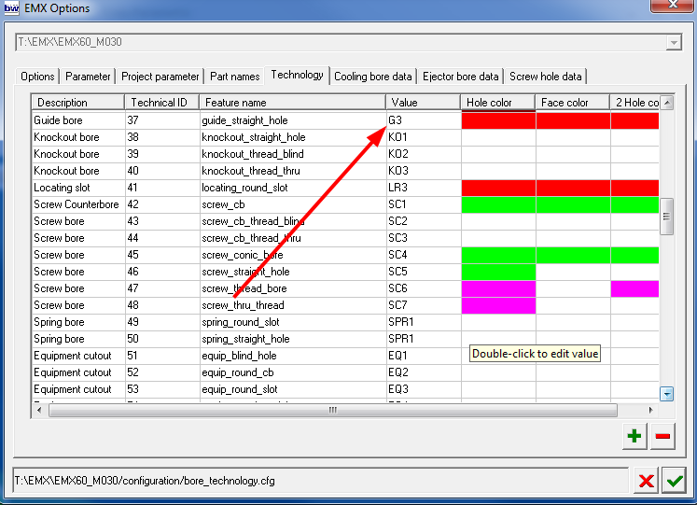Click the LR3 value cell
697x505 pixels.
424,188
